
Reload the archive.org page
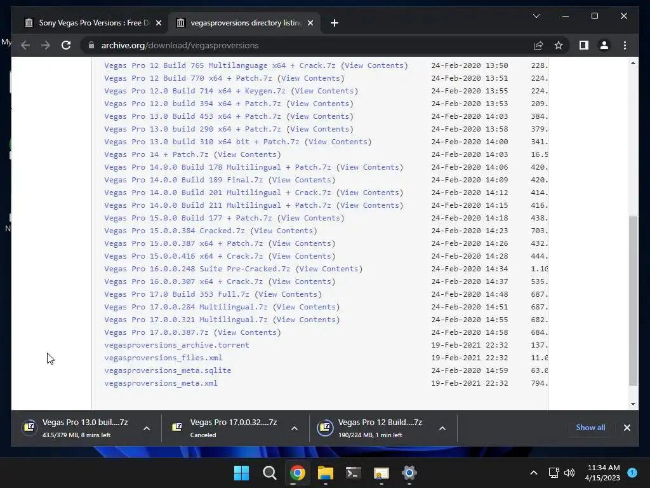(x=66, y=45)
